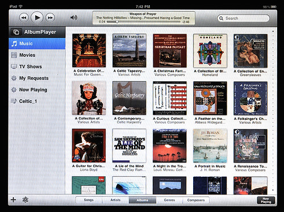Screen dimensions: 284x212
Task: Tap the battery indicator in status bar
Action: point(273,7)
